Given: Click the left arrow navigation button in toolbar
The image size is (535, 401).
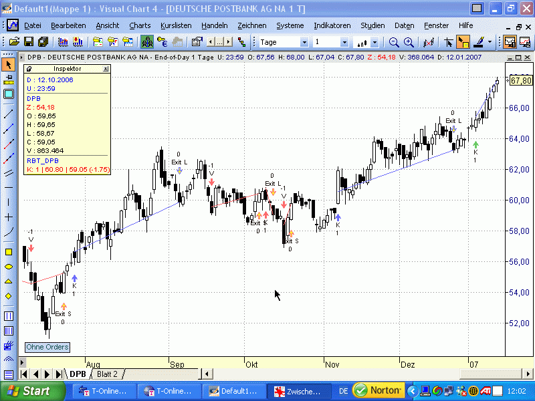Looking at the screenshot, I should [x=211, y=42].
